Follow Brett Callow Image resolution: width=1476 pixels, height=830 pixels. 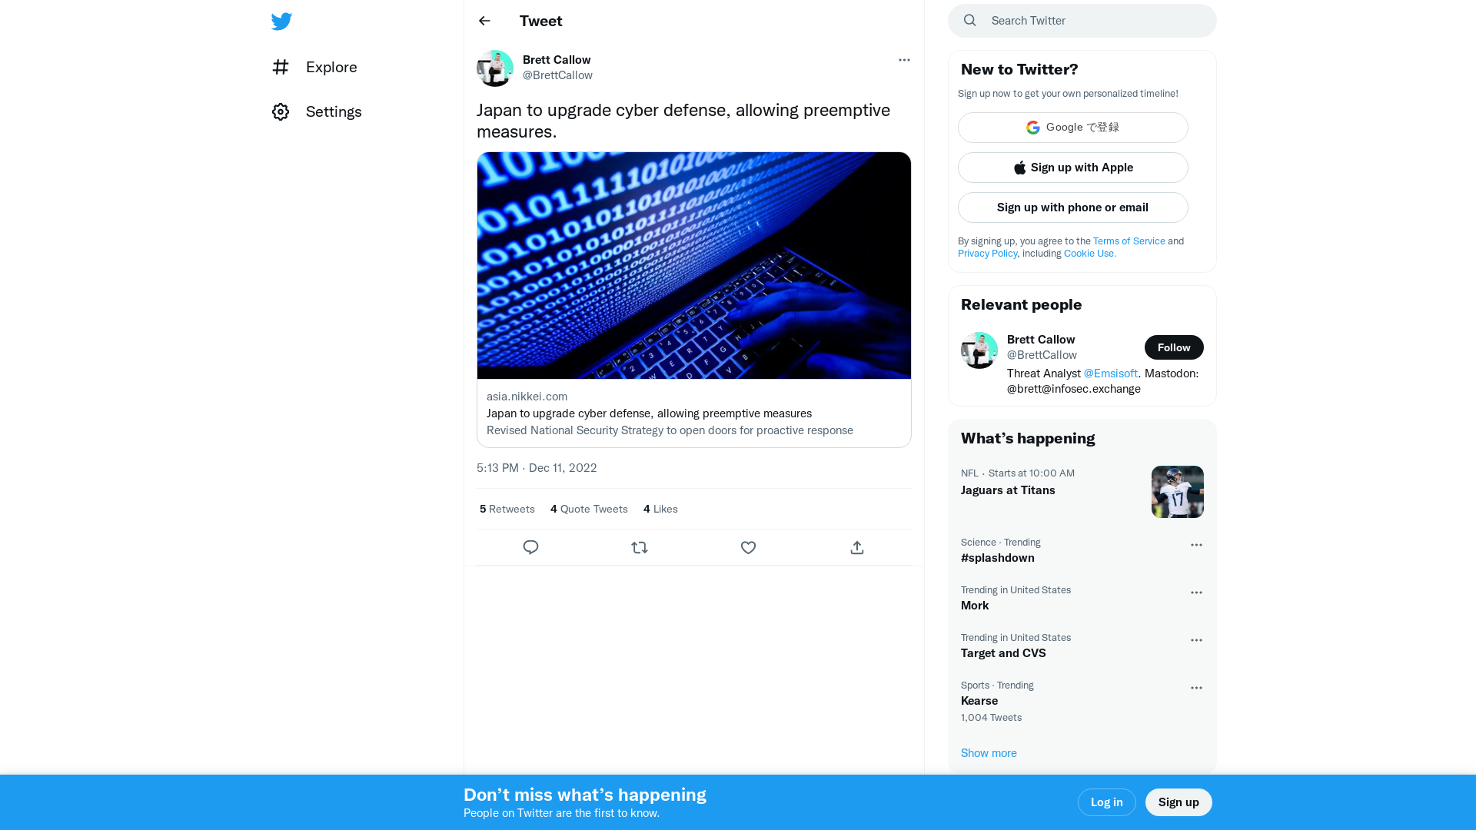(1173, 347)
